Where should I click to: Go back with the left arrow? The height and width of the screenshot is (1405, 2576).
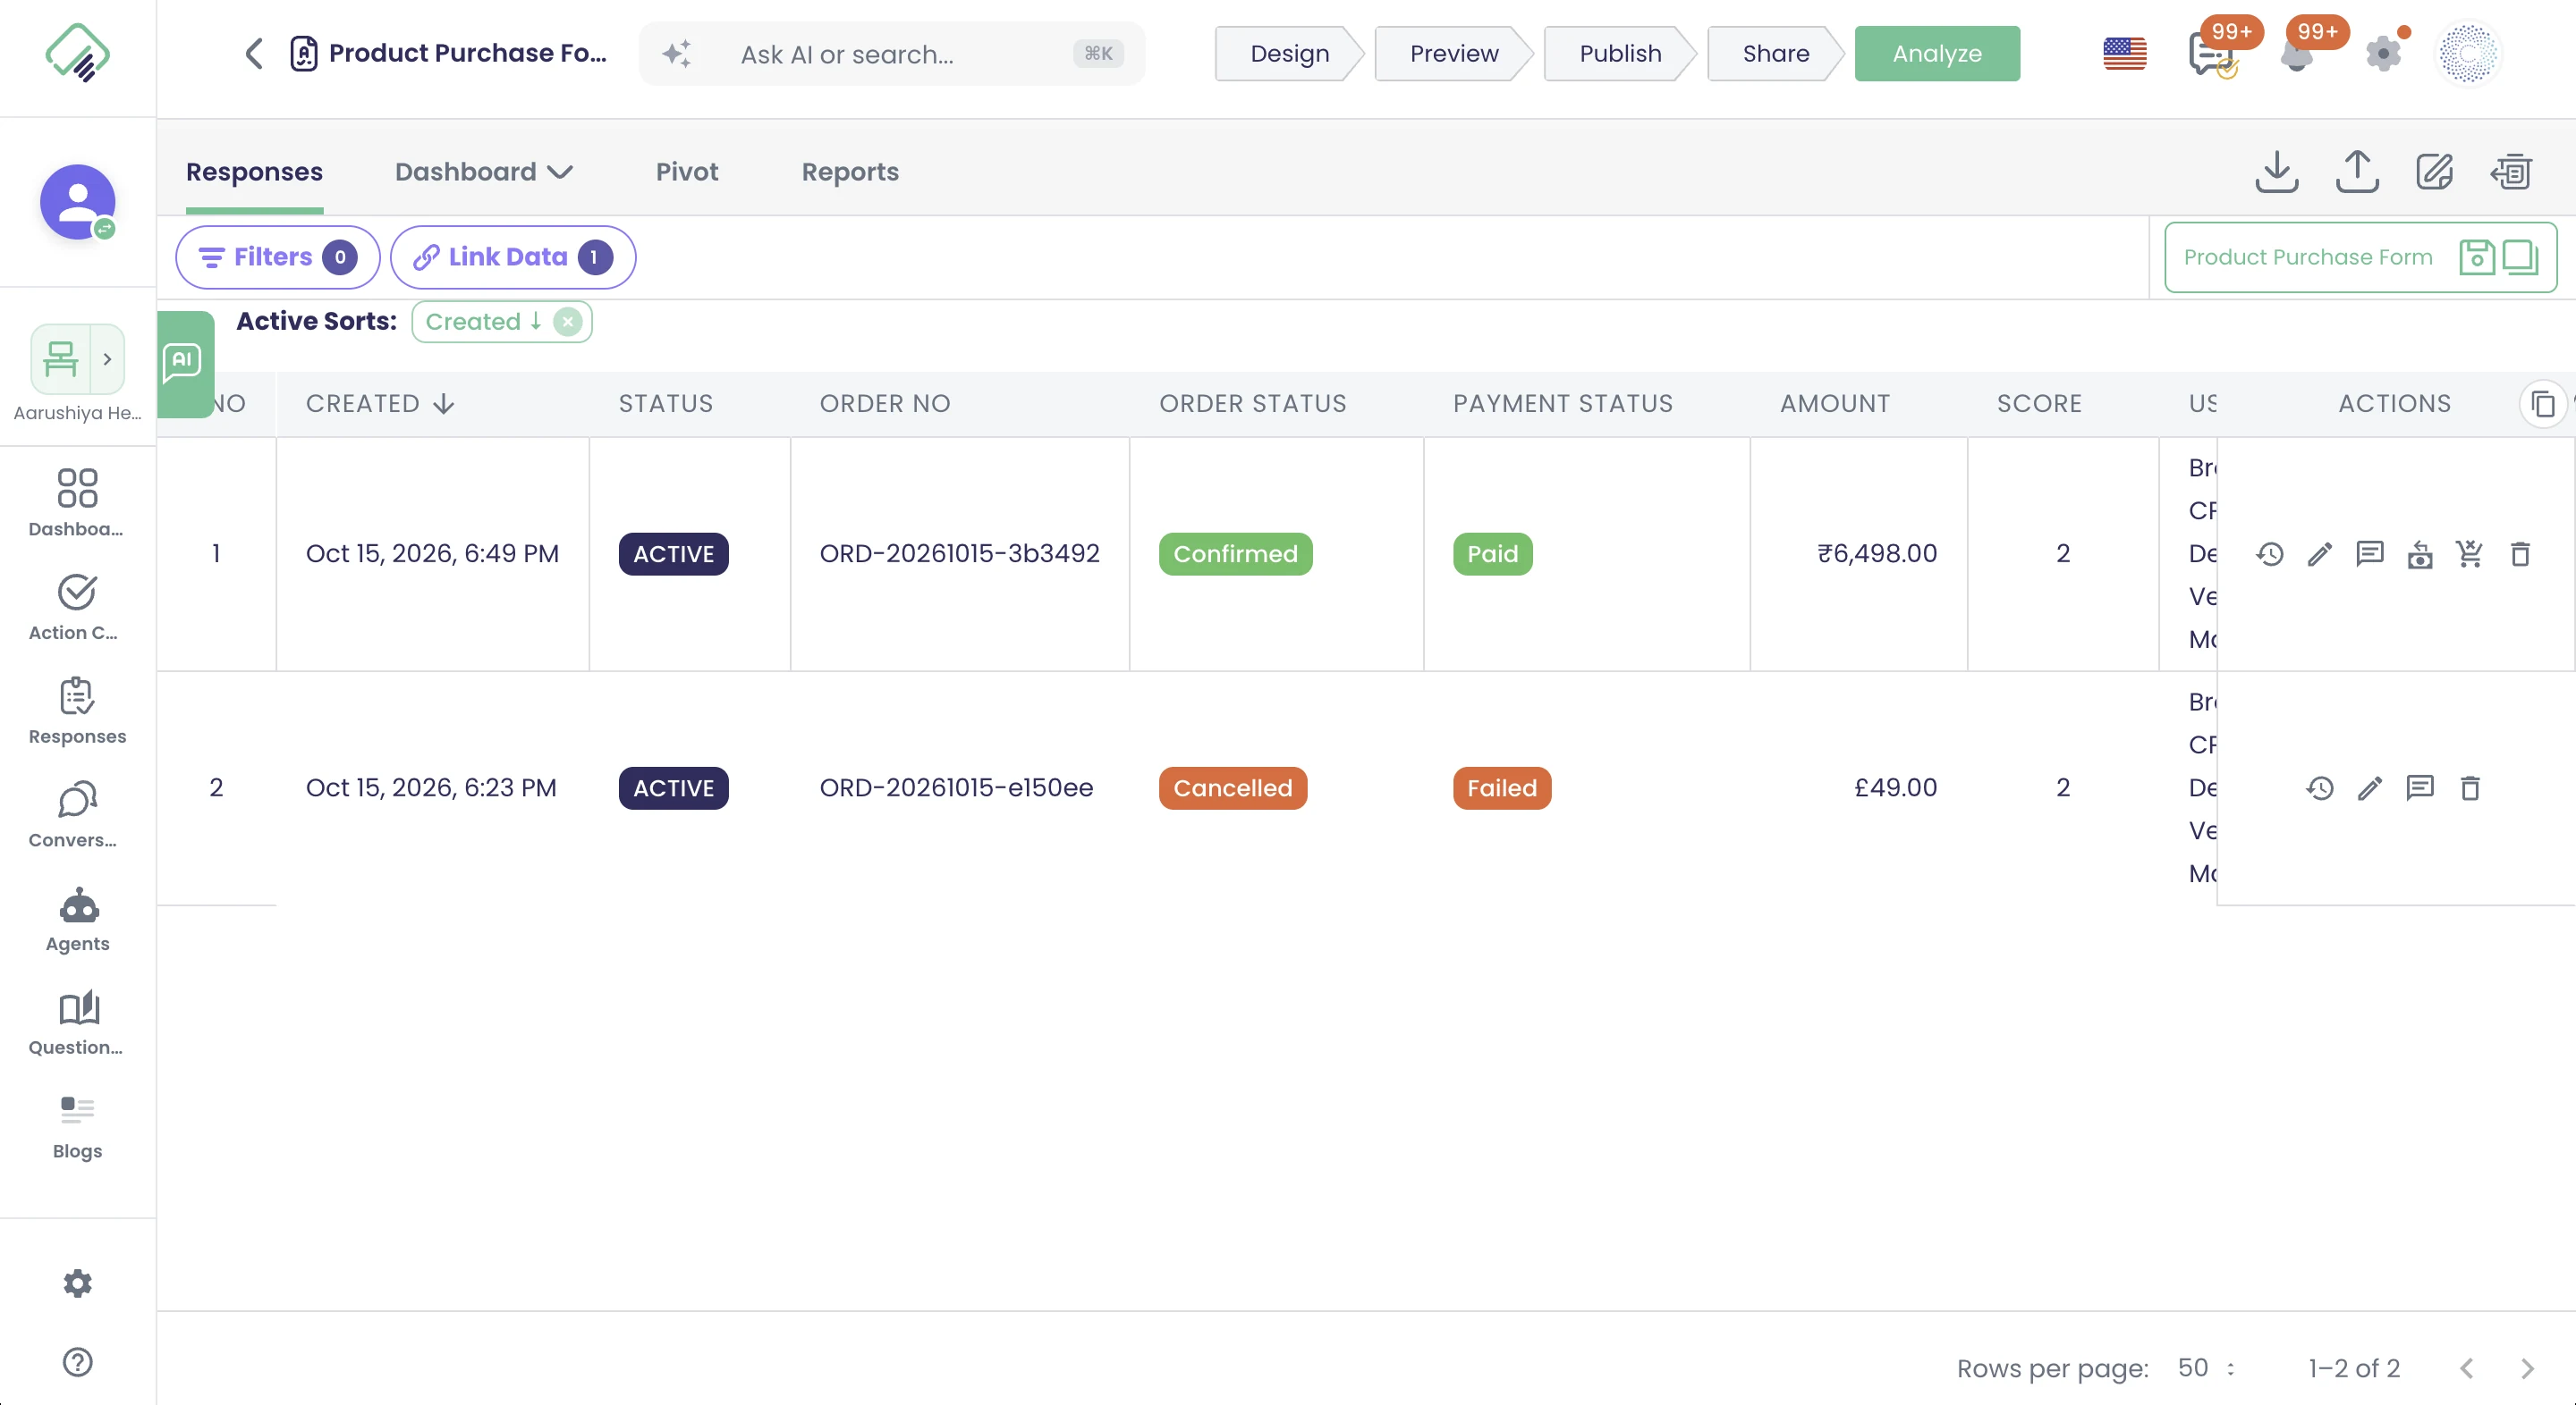point(254,53)
